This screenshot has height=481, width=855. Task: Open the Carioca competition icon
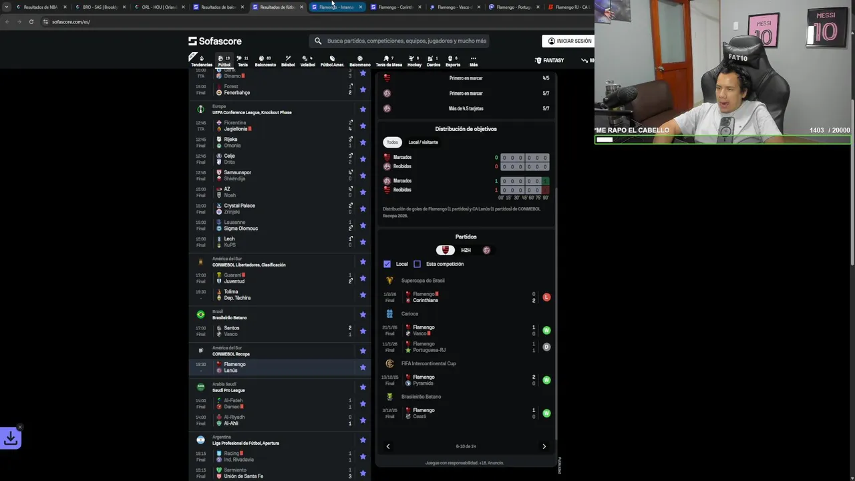tap(389, 314)
